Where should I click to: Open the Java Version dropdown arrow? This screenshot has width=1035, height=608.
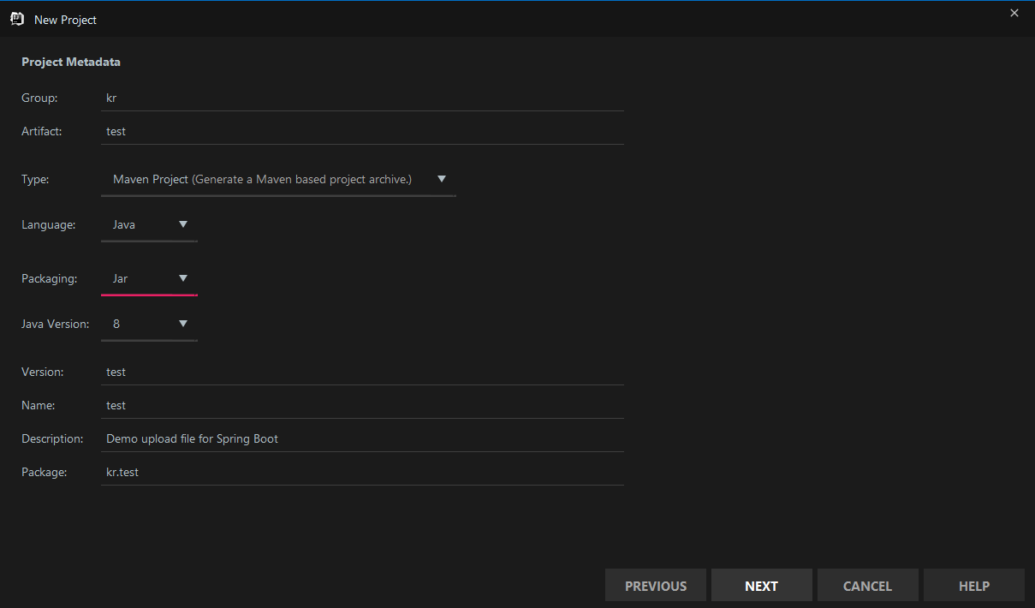pos(183,324)
